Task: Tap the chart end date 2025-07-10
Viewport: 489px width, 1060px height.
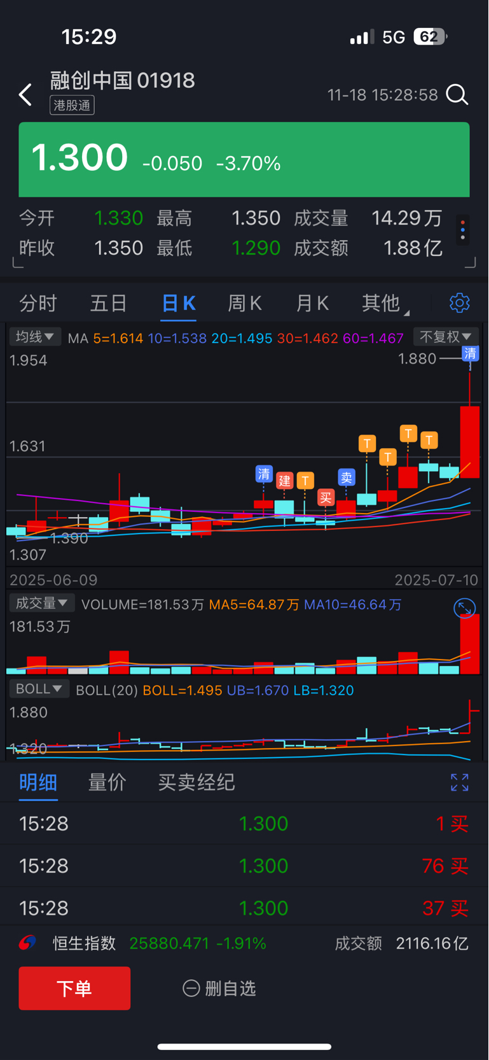Action: tap(436, 580)
